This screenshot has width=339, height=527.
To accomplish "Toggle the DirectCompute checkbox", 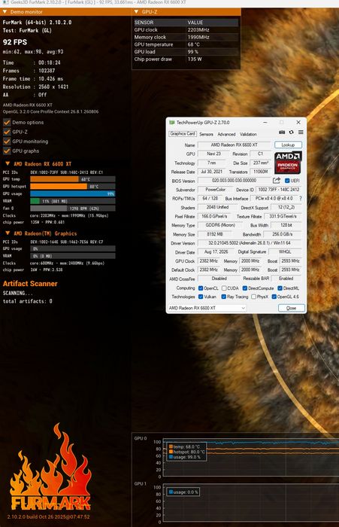I will tap(245, 288).
